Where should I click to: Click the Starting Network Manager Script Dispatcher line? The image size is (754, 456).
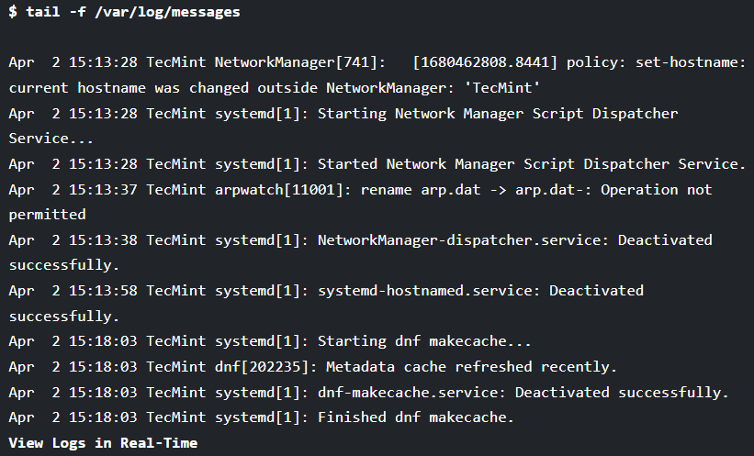point(343,126)
